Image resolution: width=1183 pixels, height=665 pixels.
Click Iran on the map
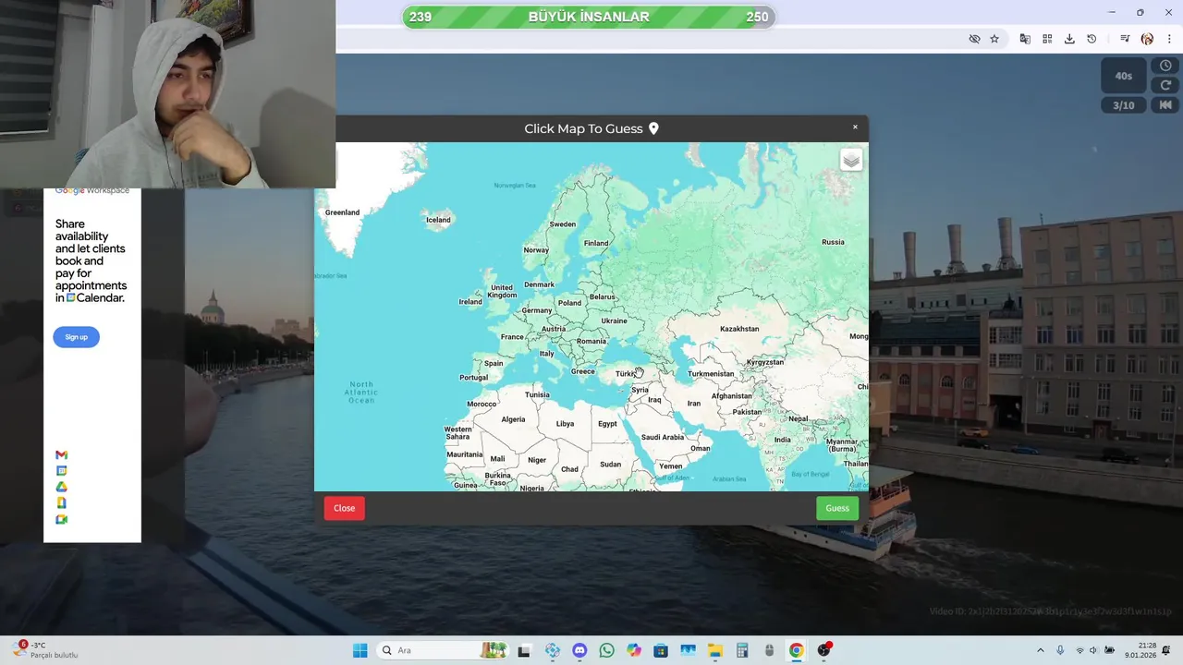694,404
